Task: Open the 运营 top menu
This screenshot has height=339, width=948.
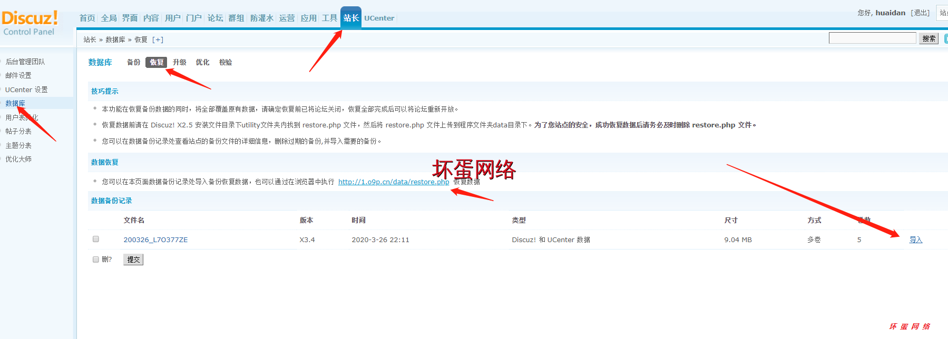Action: pos(287,18)
